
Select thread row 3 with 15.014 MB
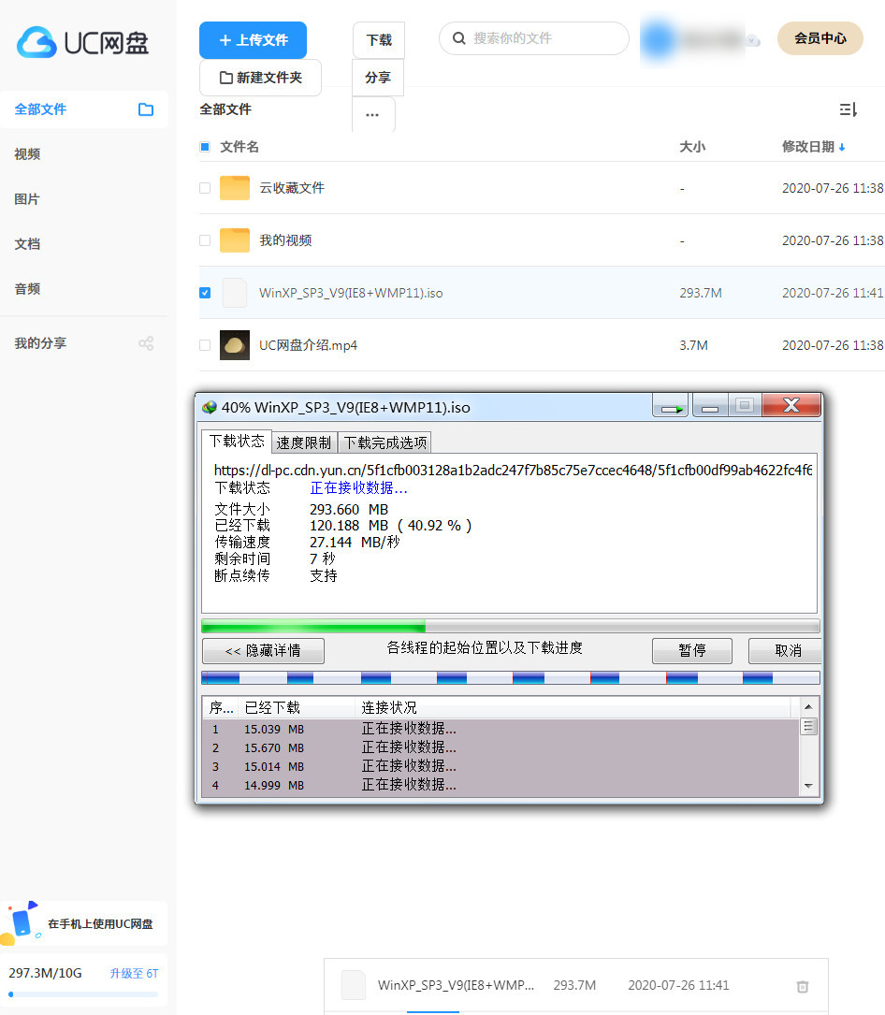click(501, 766)
